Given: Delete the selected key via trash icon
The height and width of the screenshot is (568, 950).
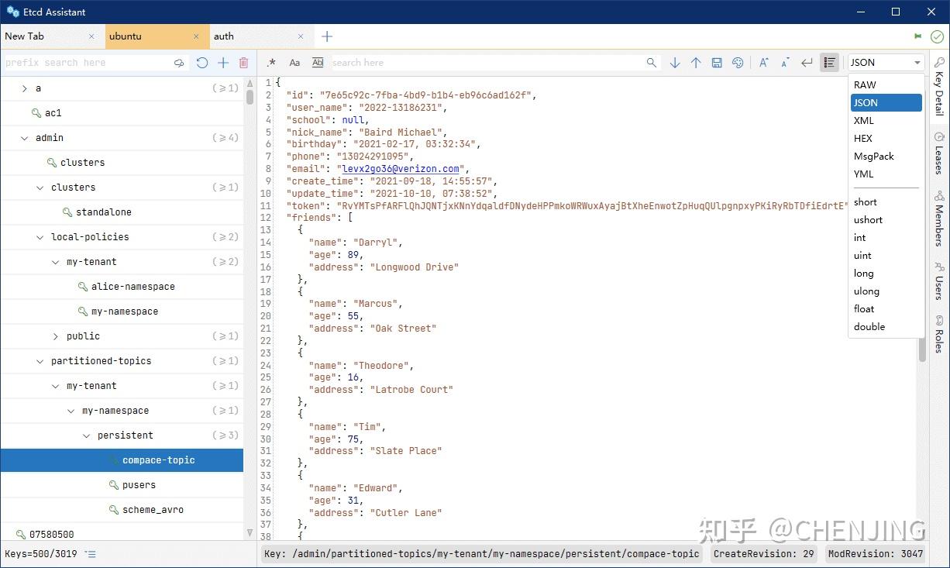Looking at the screenshot, I should click(x=243, y=62).
